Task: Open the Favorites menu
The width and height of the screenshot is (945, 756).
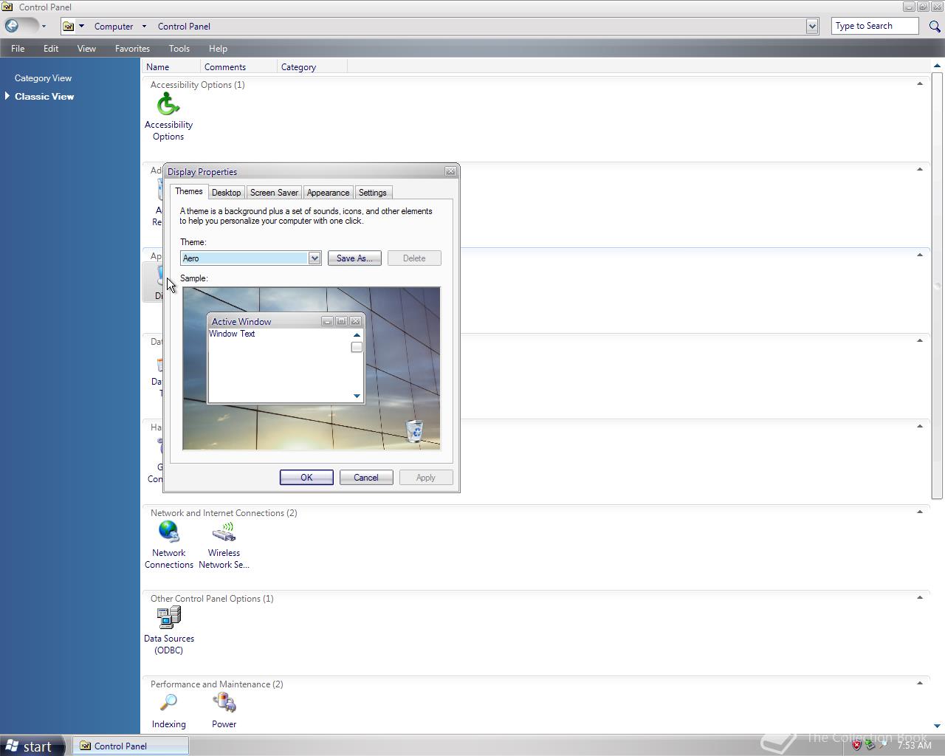Action: click(x=132, y=49)
